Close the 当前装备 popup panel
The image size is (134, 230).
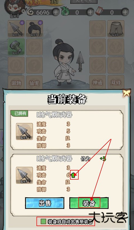pyautogui.click(x=126, y=93)
